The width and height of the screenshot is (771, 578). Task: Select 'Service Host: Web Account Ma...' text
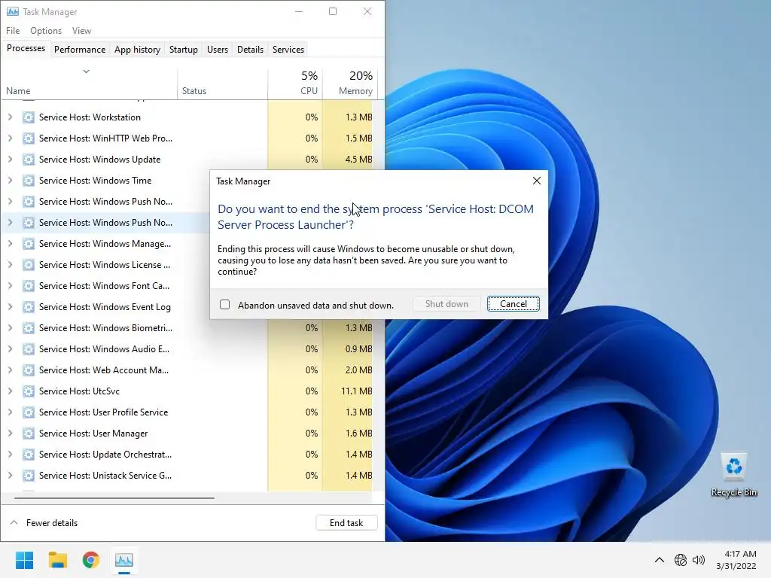[x=104, y=370]
